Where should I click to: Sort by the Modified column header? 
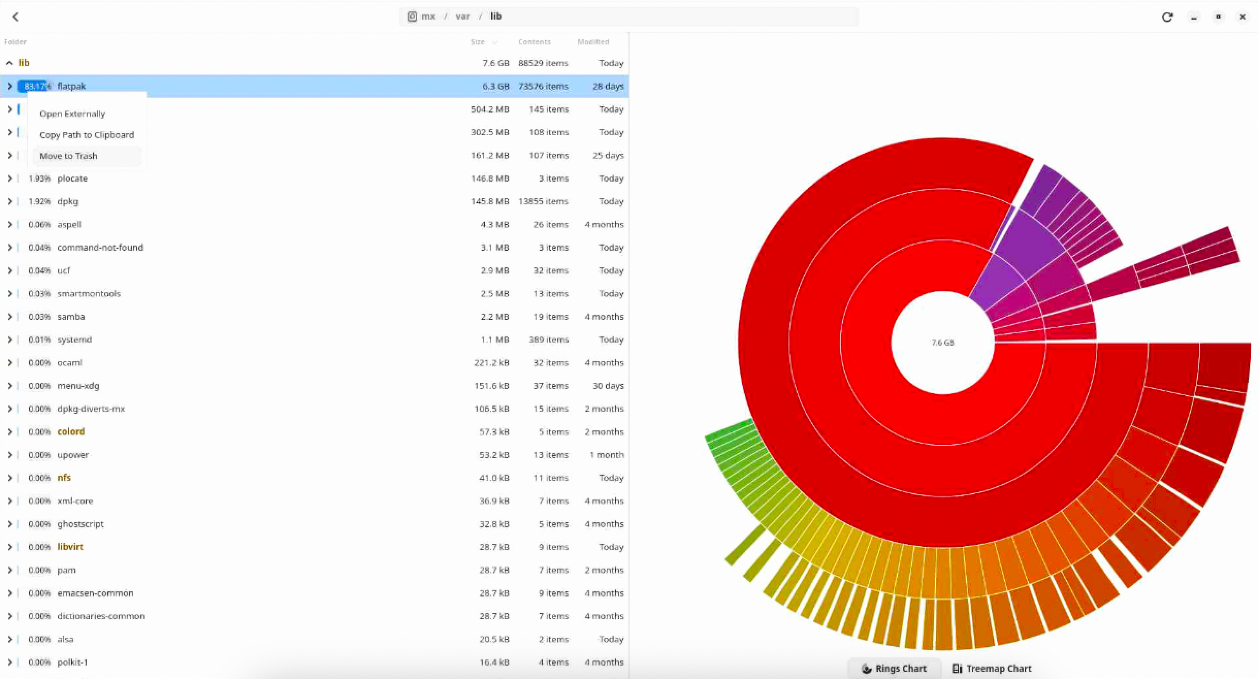(x=593, y=42)
